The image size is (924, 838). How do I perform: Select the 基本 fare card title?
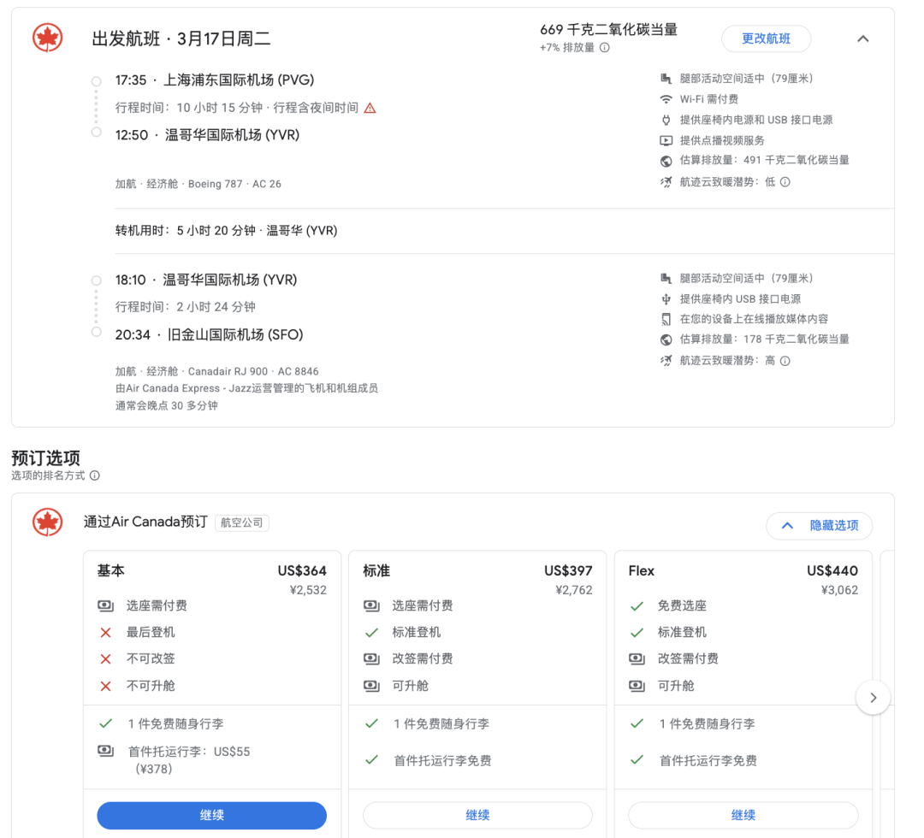coord(111,570)
